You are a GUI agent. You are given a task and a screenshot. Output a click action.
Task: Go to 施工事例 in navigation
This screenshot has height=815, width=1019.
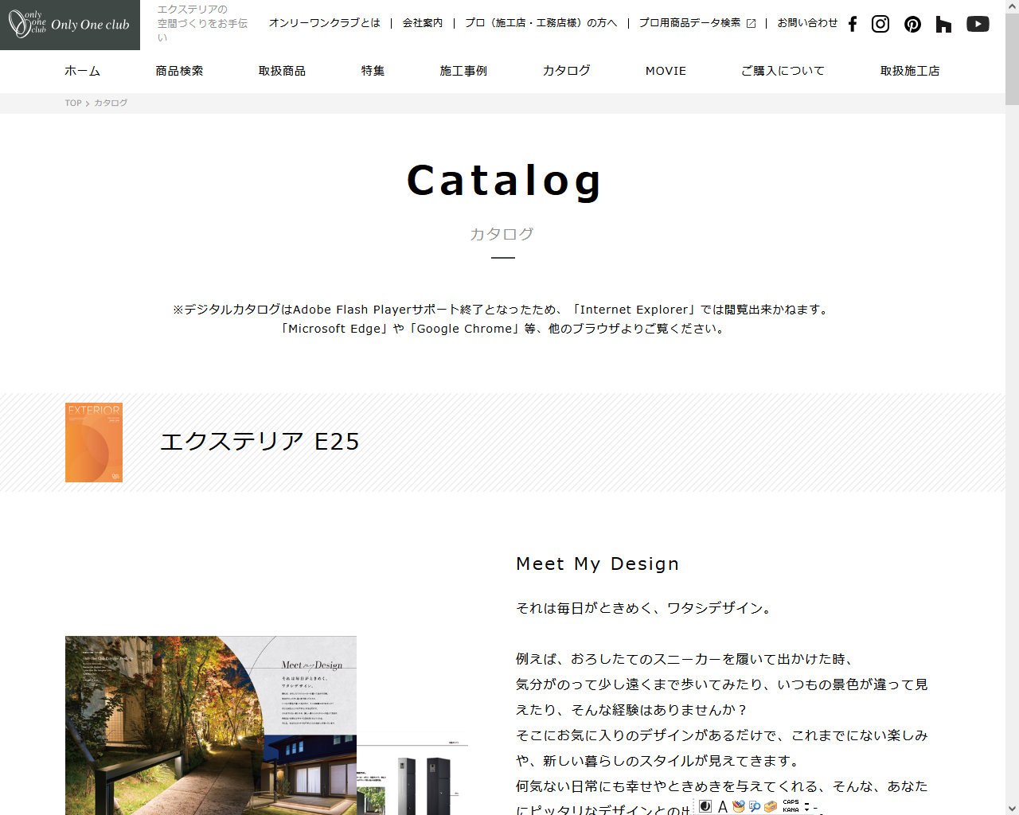point(463,71)
